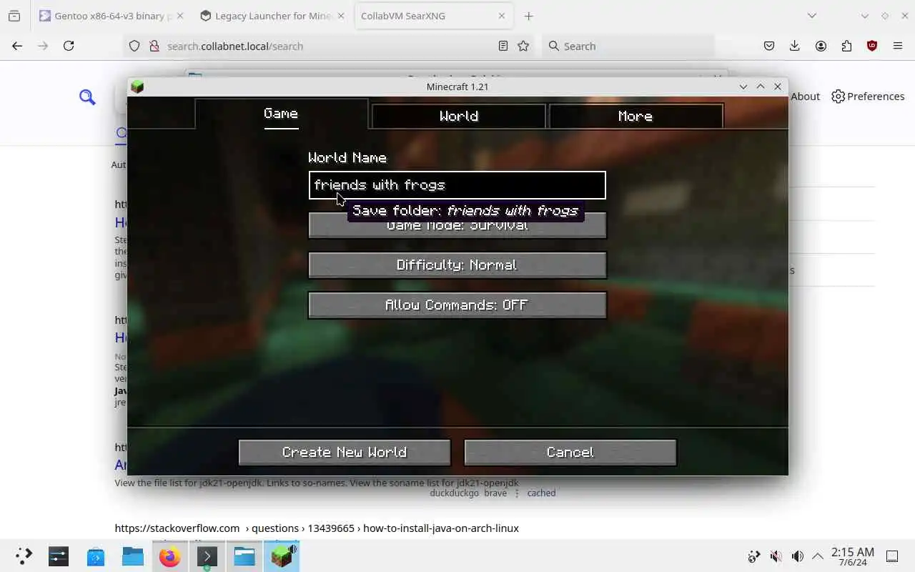Screen dimensions: 915x572
Task: Click the insecure connection lock icon
Action: tap(154, 46)
